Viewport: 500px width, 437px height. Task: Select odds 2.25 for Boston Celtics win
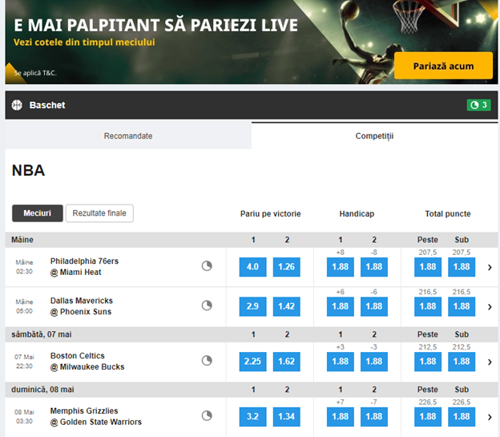(253, 362)
